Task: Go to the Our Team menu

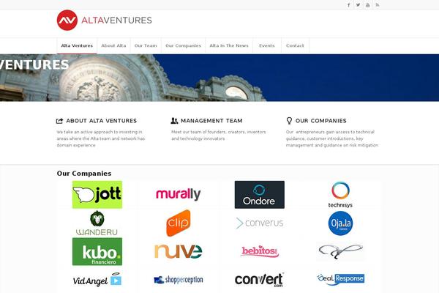Action: (x=146, y=45)
